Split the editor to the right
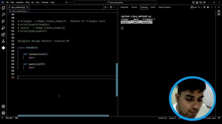This screenshot has height=124, width=222. [111, 7]
